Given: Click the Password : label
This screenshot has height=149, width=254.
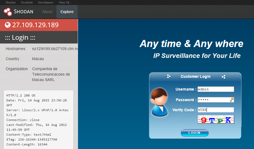Looking at the screenshot, I should coord(186,100).
